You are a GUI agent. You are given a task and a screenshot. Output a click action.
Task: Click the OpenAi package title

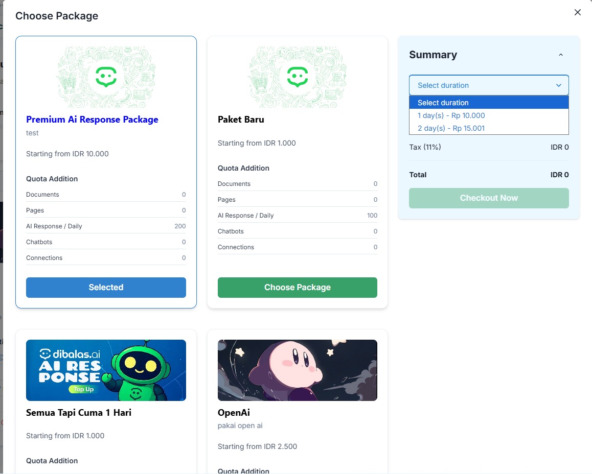point(234,413)
